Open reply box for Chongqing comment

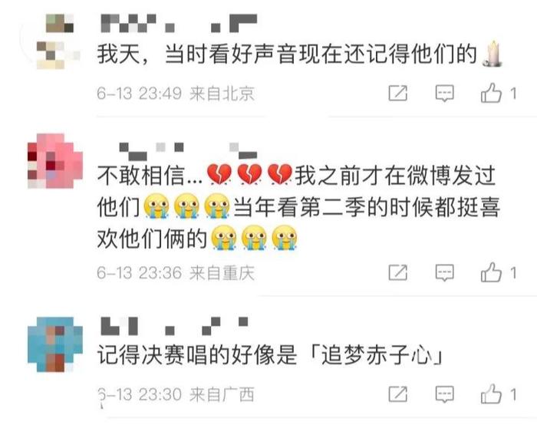tap(444, 272)
